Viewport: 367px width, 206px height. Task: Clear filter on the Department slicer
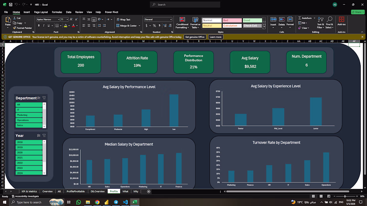coord(44,98)
